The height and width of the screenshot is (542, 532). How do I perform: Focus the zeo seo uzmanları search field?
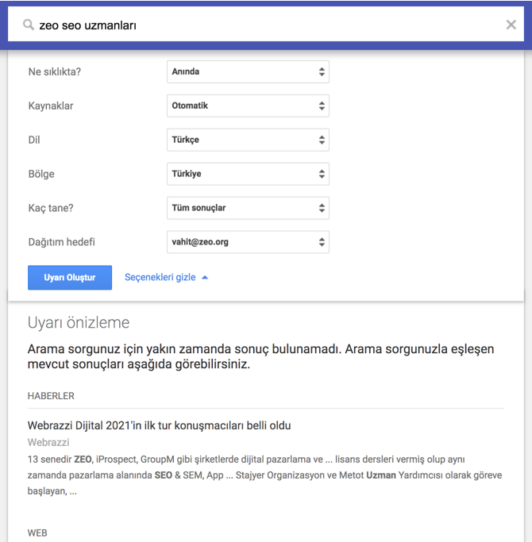tap(266, 25)
